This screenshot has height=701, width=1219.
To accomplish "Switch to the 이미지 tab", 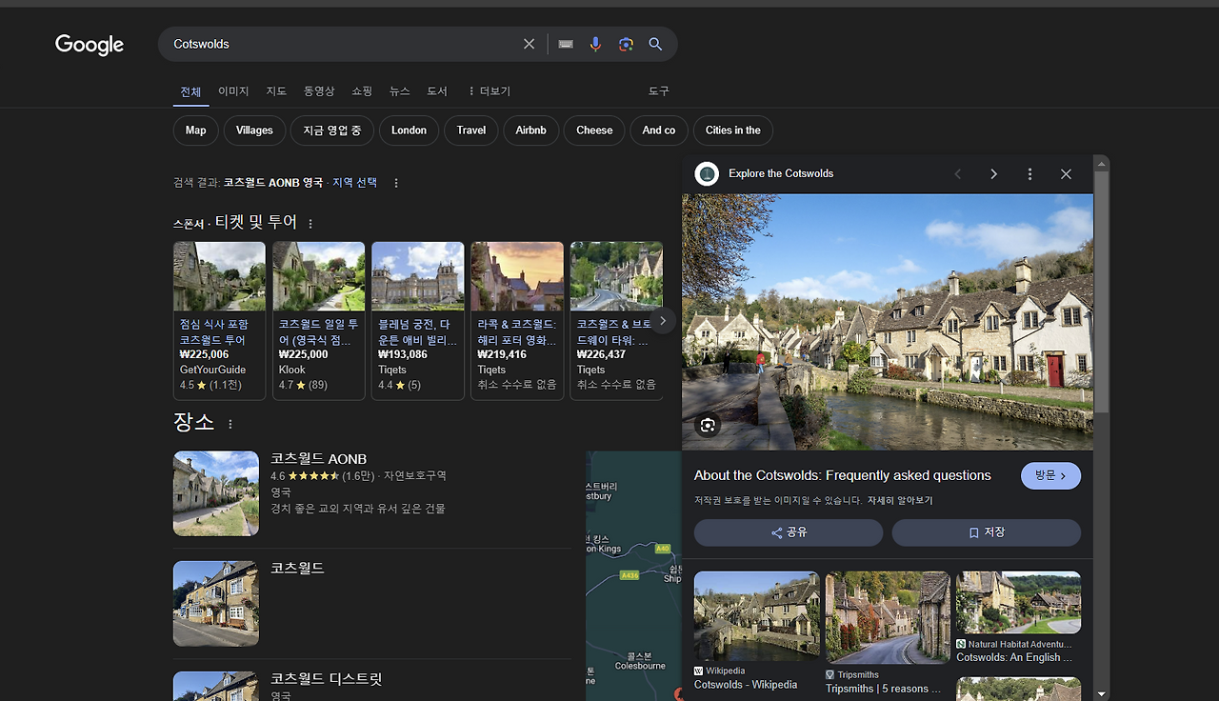I will tap(233, 91).
